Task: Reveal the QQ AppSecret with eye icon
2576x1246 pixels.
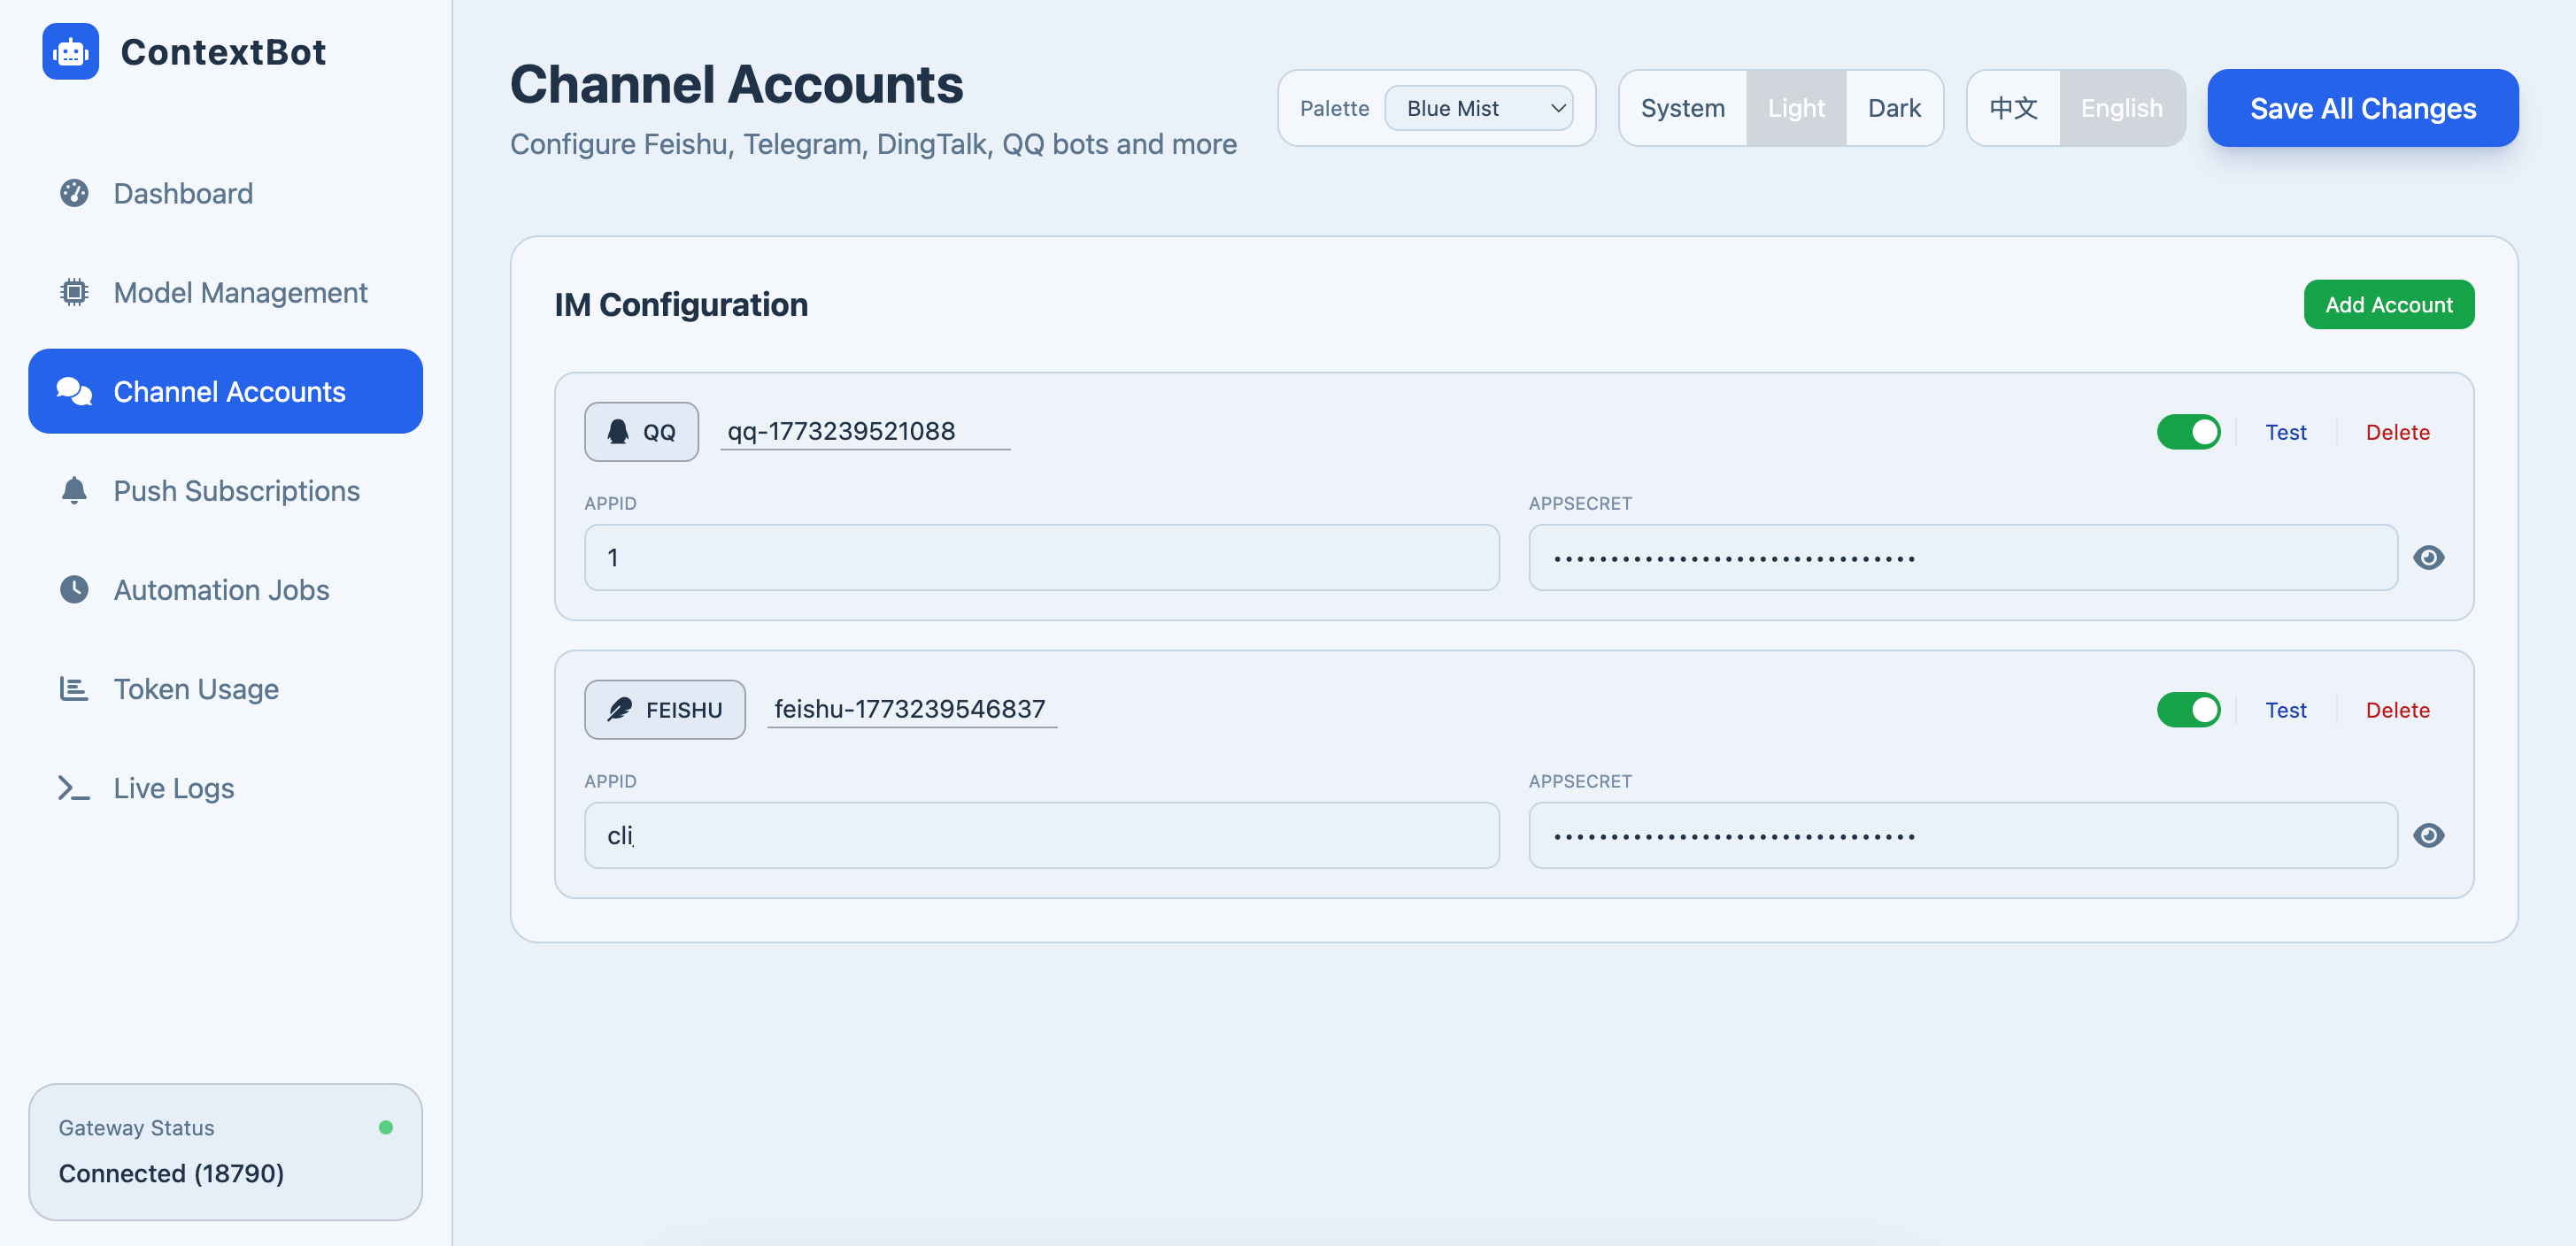Action: 2428,557
